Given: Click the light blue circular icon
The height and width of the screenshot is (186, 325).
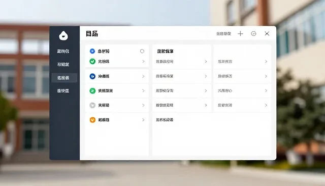Looking at the screenshot, I should (92, 51).
